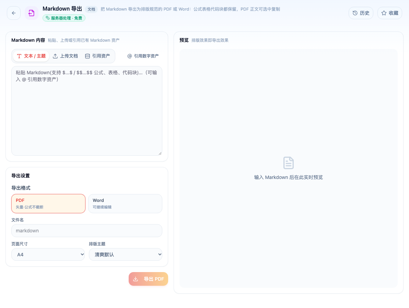Switch to the 文本 / 主题 tab

tap(31, 56)
